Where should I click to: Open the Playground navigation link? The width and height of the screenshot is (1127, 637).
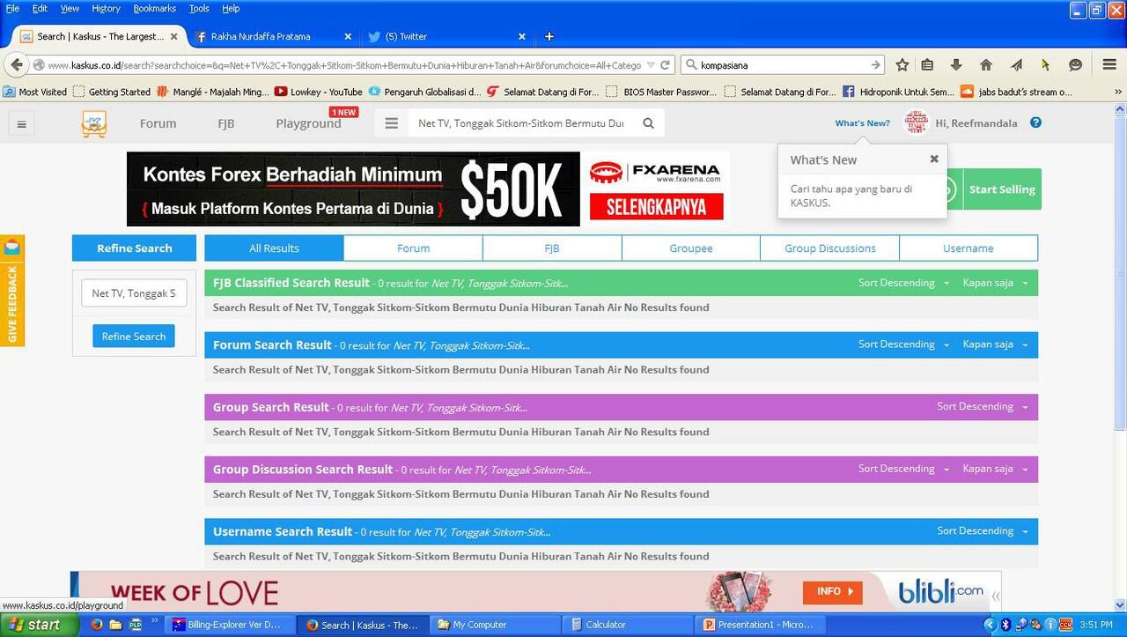pos(308,123)
